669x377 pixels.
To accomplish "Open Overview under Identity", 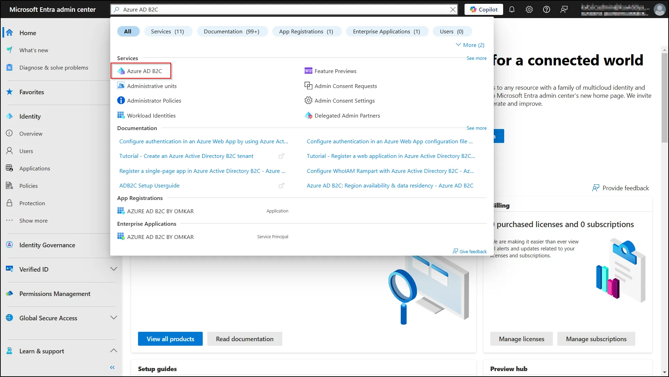I will [x=31, y=134].
